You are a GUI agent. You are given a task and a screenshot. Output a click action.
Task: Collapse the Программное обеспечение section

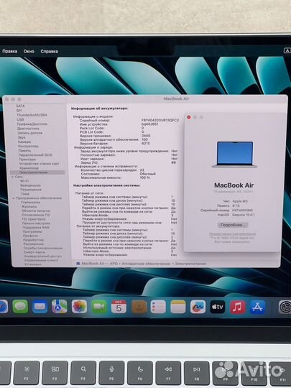pos(14,198)
